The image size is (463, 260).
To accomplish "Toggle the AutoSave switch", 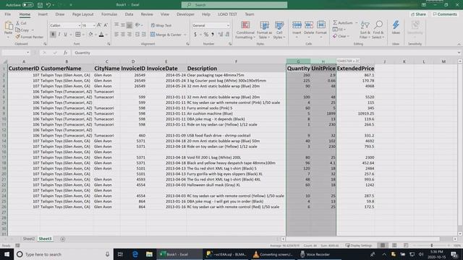I will (27, 5).
